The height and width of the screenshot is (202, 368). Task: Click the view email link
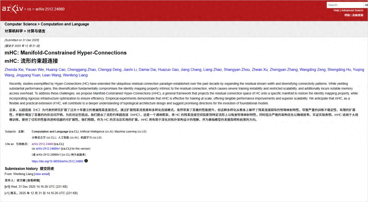point(42,174)
